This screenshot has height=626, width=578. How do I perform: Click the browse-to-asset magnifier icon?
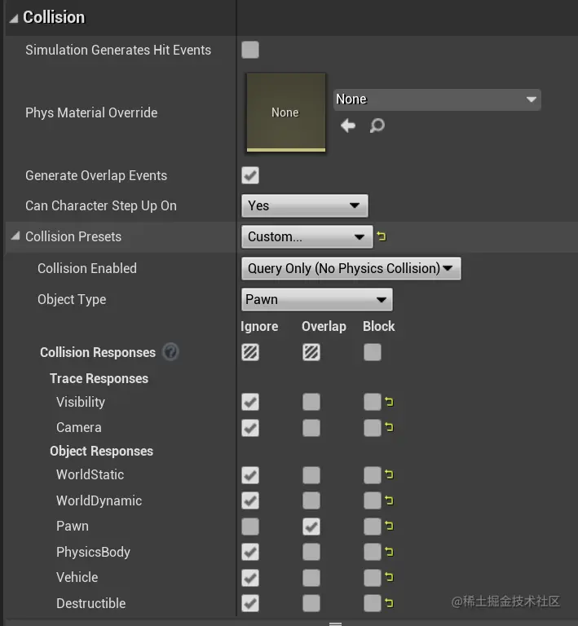[377, 126]
